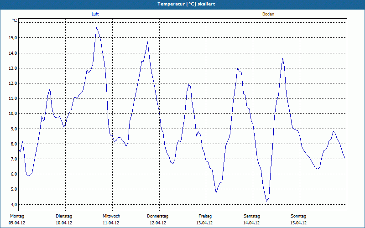Click the '10.04.12' date label

pyautogui.click(x=64, y=223)
